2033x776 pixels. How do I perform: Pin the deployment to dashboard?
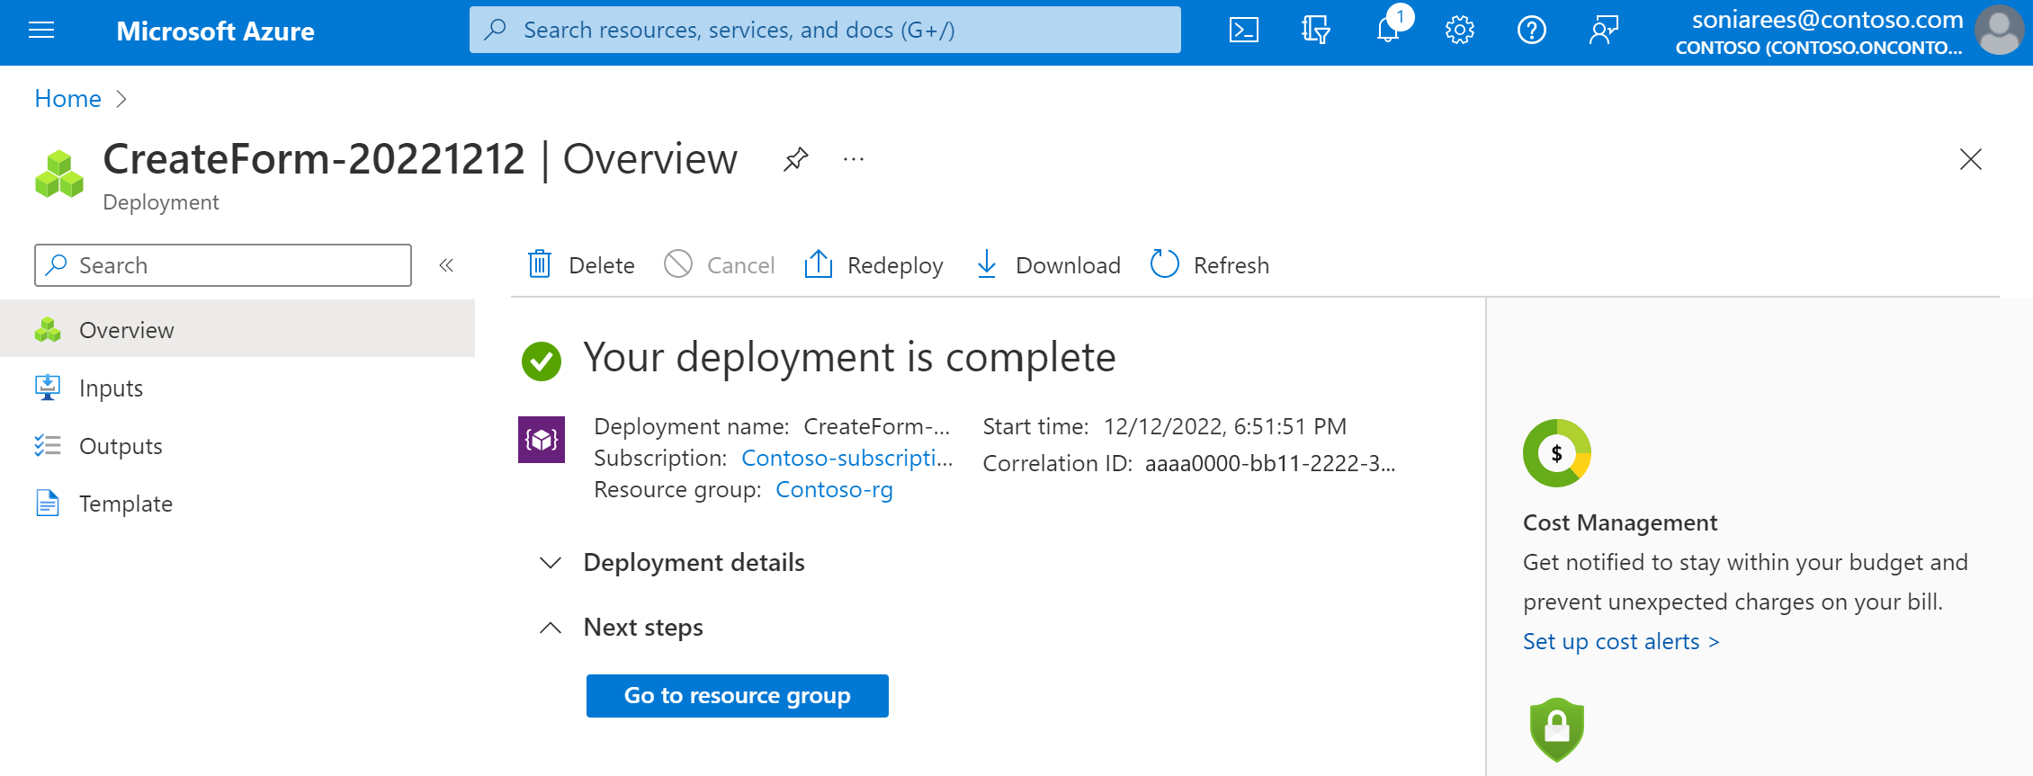[795, 160]
